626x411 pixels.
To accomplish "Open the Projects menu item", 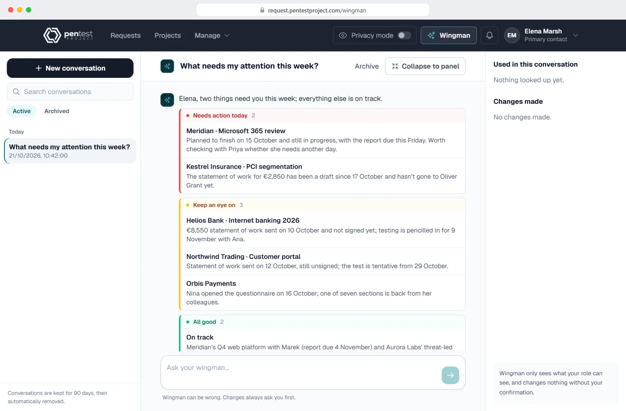I will point(168,35).
